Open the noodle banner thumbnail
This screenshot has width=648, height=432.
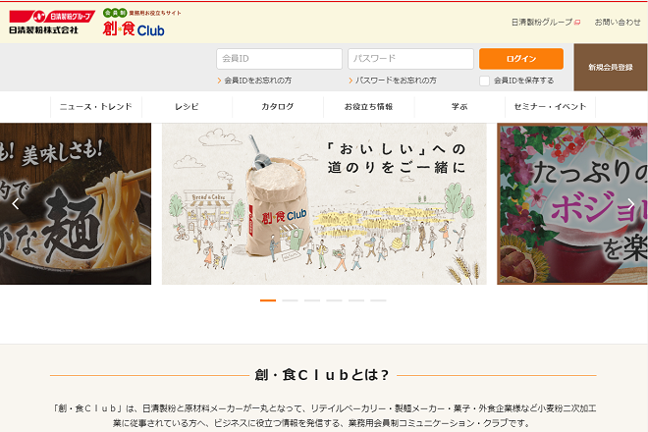pyautogui.click(x=76, y=204)
